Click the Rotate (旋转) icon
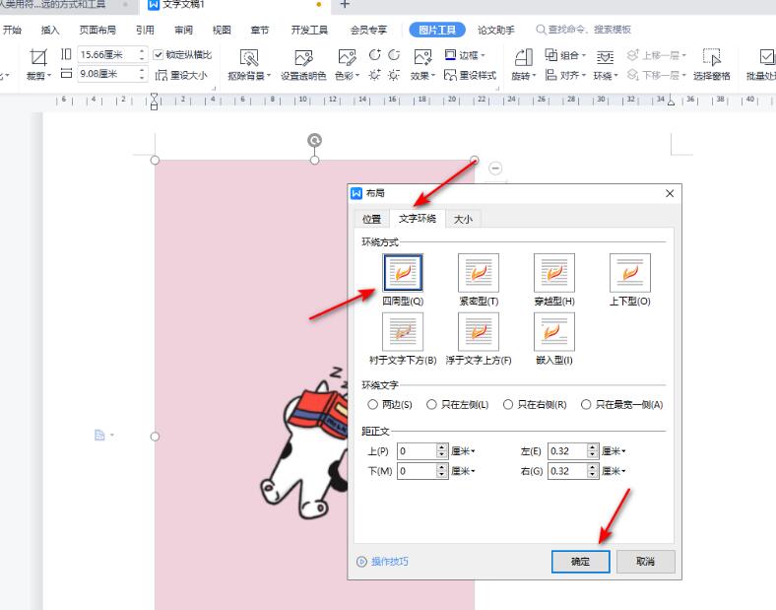 [x=523, y=58]
